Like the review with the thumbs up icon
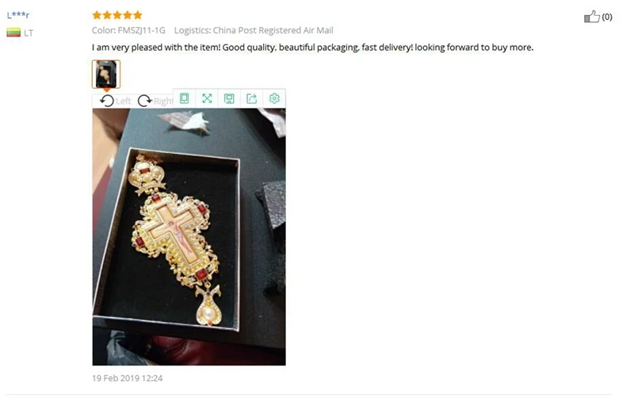The height and width of the screenshot is (401, 634). (x=591, y=17)
